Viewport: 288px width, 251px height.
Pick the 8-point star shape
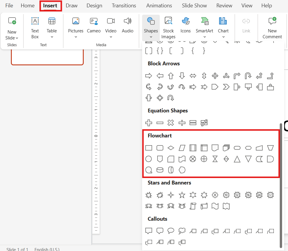pyautogui.click(x=215, y=195)
